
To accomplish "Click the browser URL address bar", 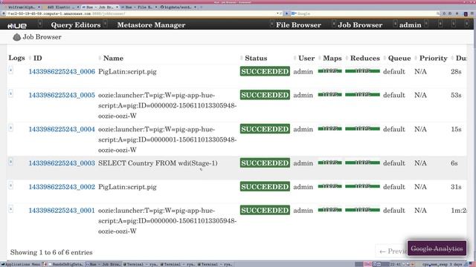I will [x=141, y=13].
